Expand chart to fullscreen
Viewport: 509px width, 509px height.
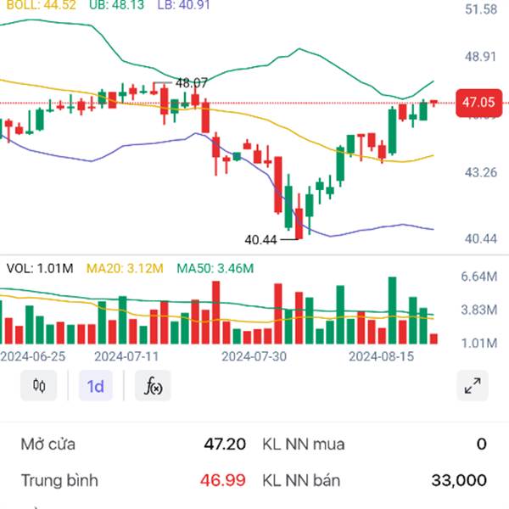click(x=473, y=386)
